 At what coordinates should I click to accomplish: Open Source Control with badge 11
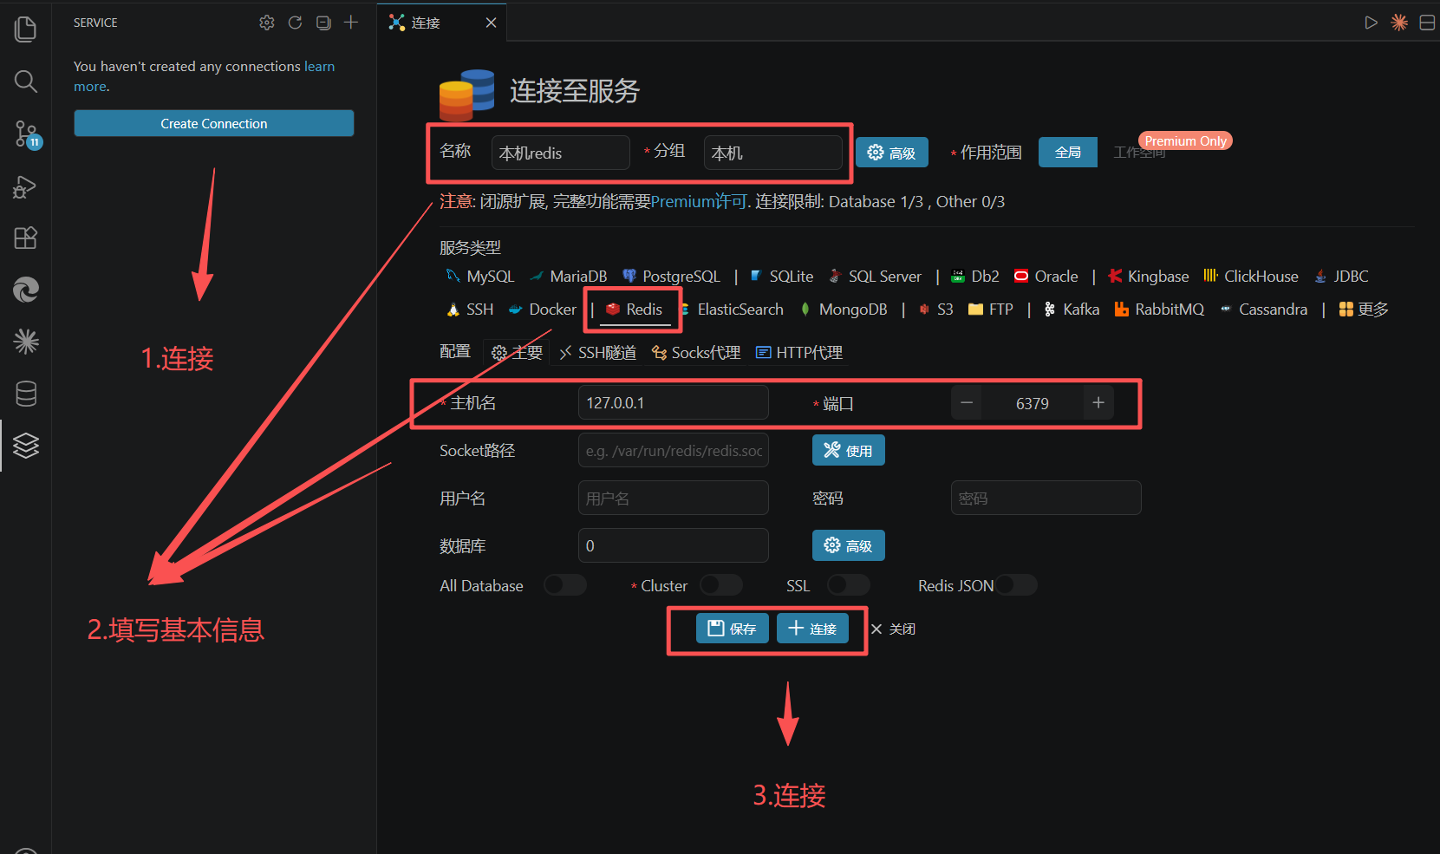coord(26,134)
